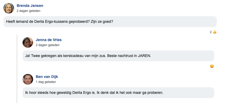Click the timestamp under Brenda Jansen's name
The height and width of the screenshot is (105, 238).
coord(29,11)
